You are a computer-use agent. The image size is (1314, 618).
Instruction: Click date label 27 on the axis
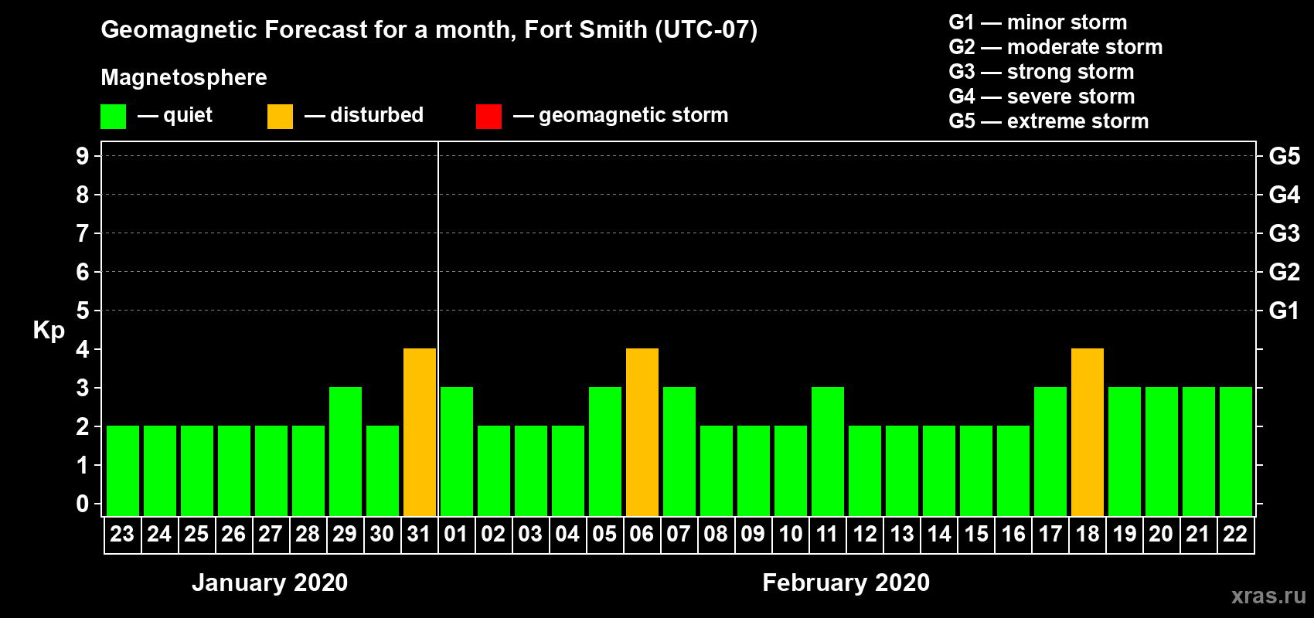pyautogui.click(x=271, y=535)
